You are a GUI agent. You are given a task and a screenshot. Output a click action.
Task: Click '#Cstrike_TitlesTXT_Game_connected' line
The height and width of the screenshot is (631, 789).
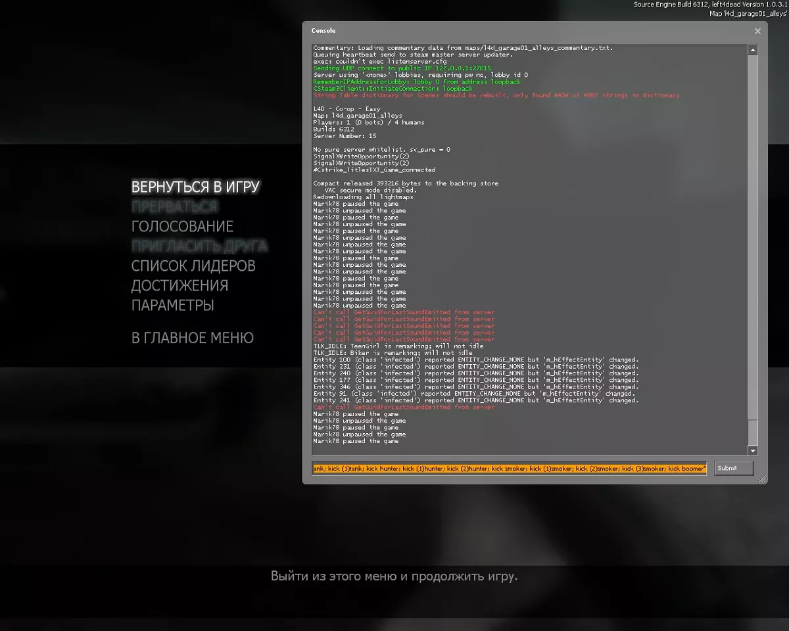[x=375, y=170]
